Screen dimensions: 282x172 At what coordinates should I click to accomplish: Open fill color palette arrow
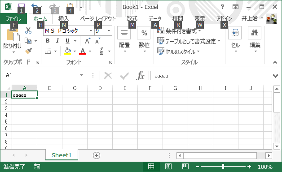(x=75, y=52)
